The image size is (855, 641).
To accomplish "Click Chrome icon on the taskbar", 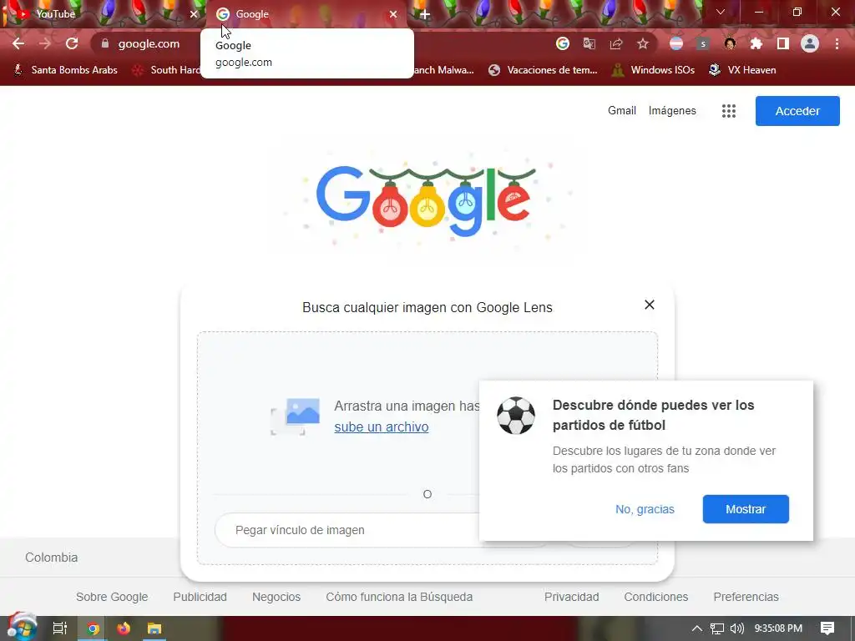I will click(x=93, y=628).
